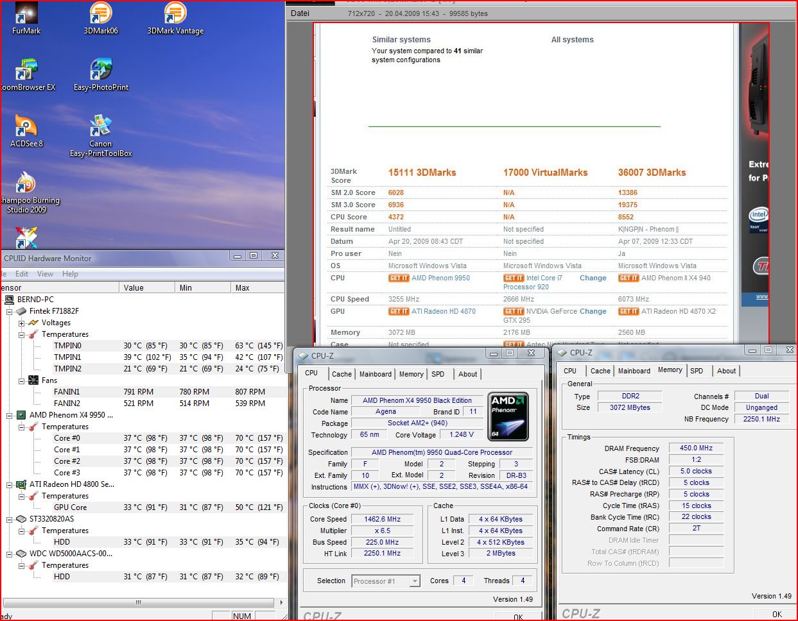Click the Value column header

click(147, 288)
